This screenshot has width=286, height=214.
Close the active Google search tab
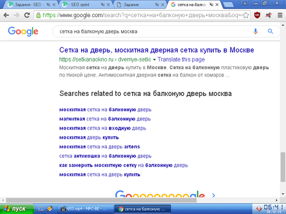(x=217, y=5)
